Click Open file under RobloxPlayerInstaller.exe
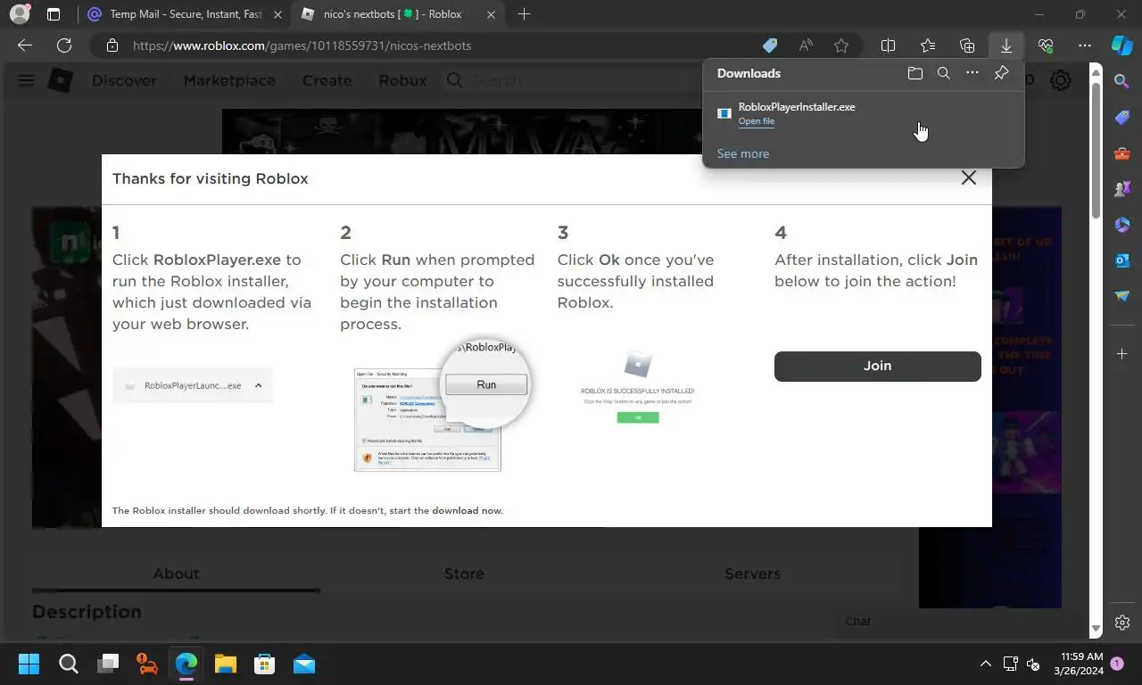Image resolution: width=1142 pixels, height=685 pixels. tap(757, 121)
